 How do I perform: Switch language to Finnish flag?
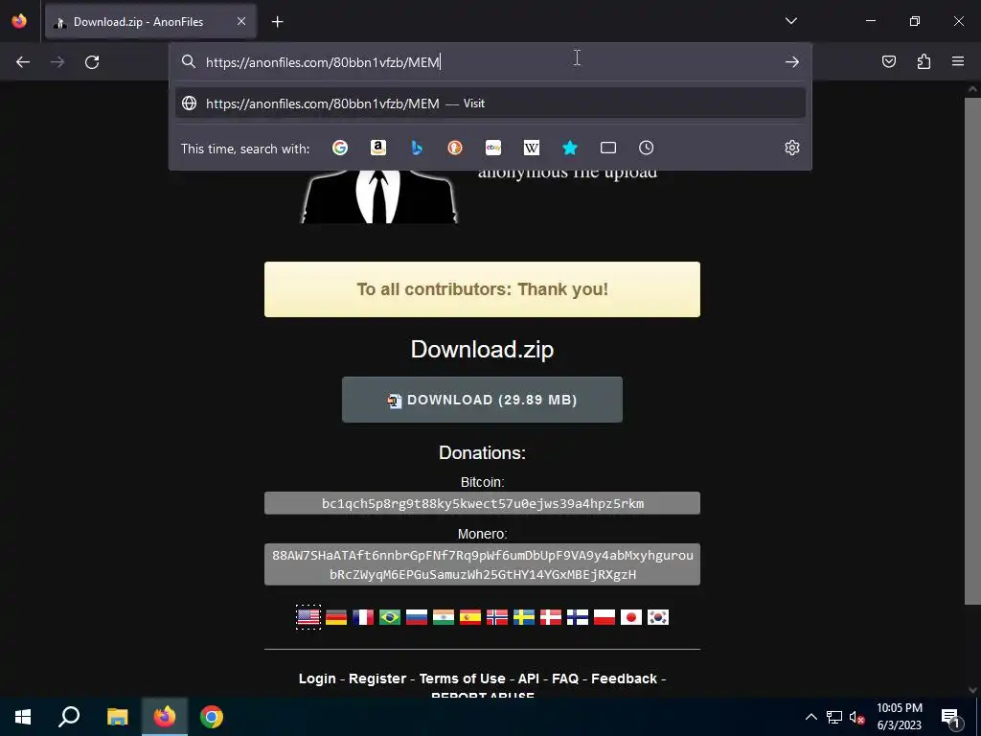point(578,618)
